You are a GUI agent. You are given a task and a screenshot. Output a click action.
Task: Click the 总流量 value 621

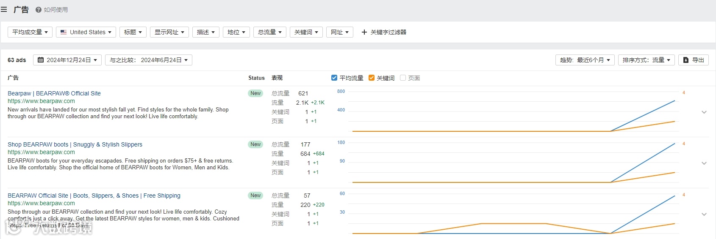pyautogui.click(x=303, y=93)
